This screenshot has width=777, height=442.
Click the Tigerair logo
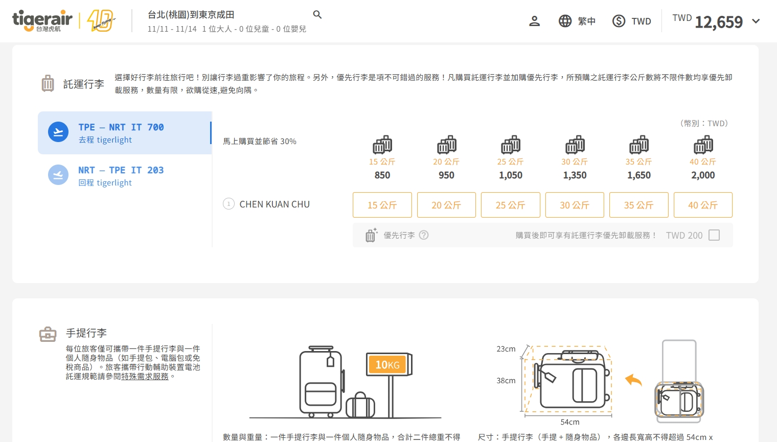(x=42, y=20)
